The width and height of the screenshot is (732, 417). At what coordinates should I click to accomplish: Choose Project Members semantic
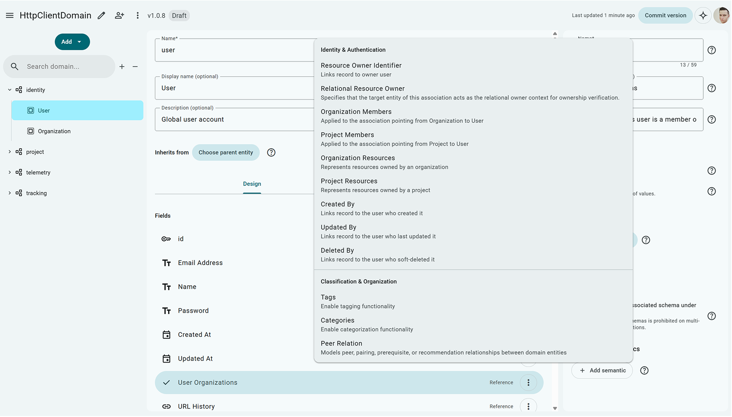click(x=473, y=139)
